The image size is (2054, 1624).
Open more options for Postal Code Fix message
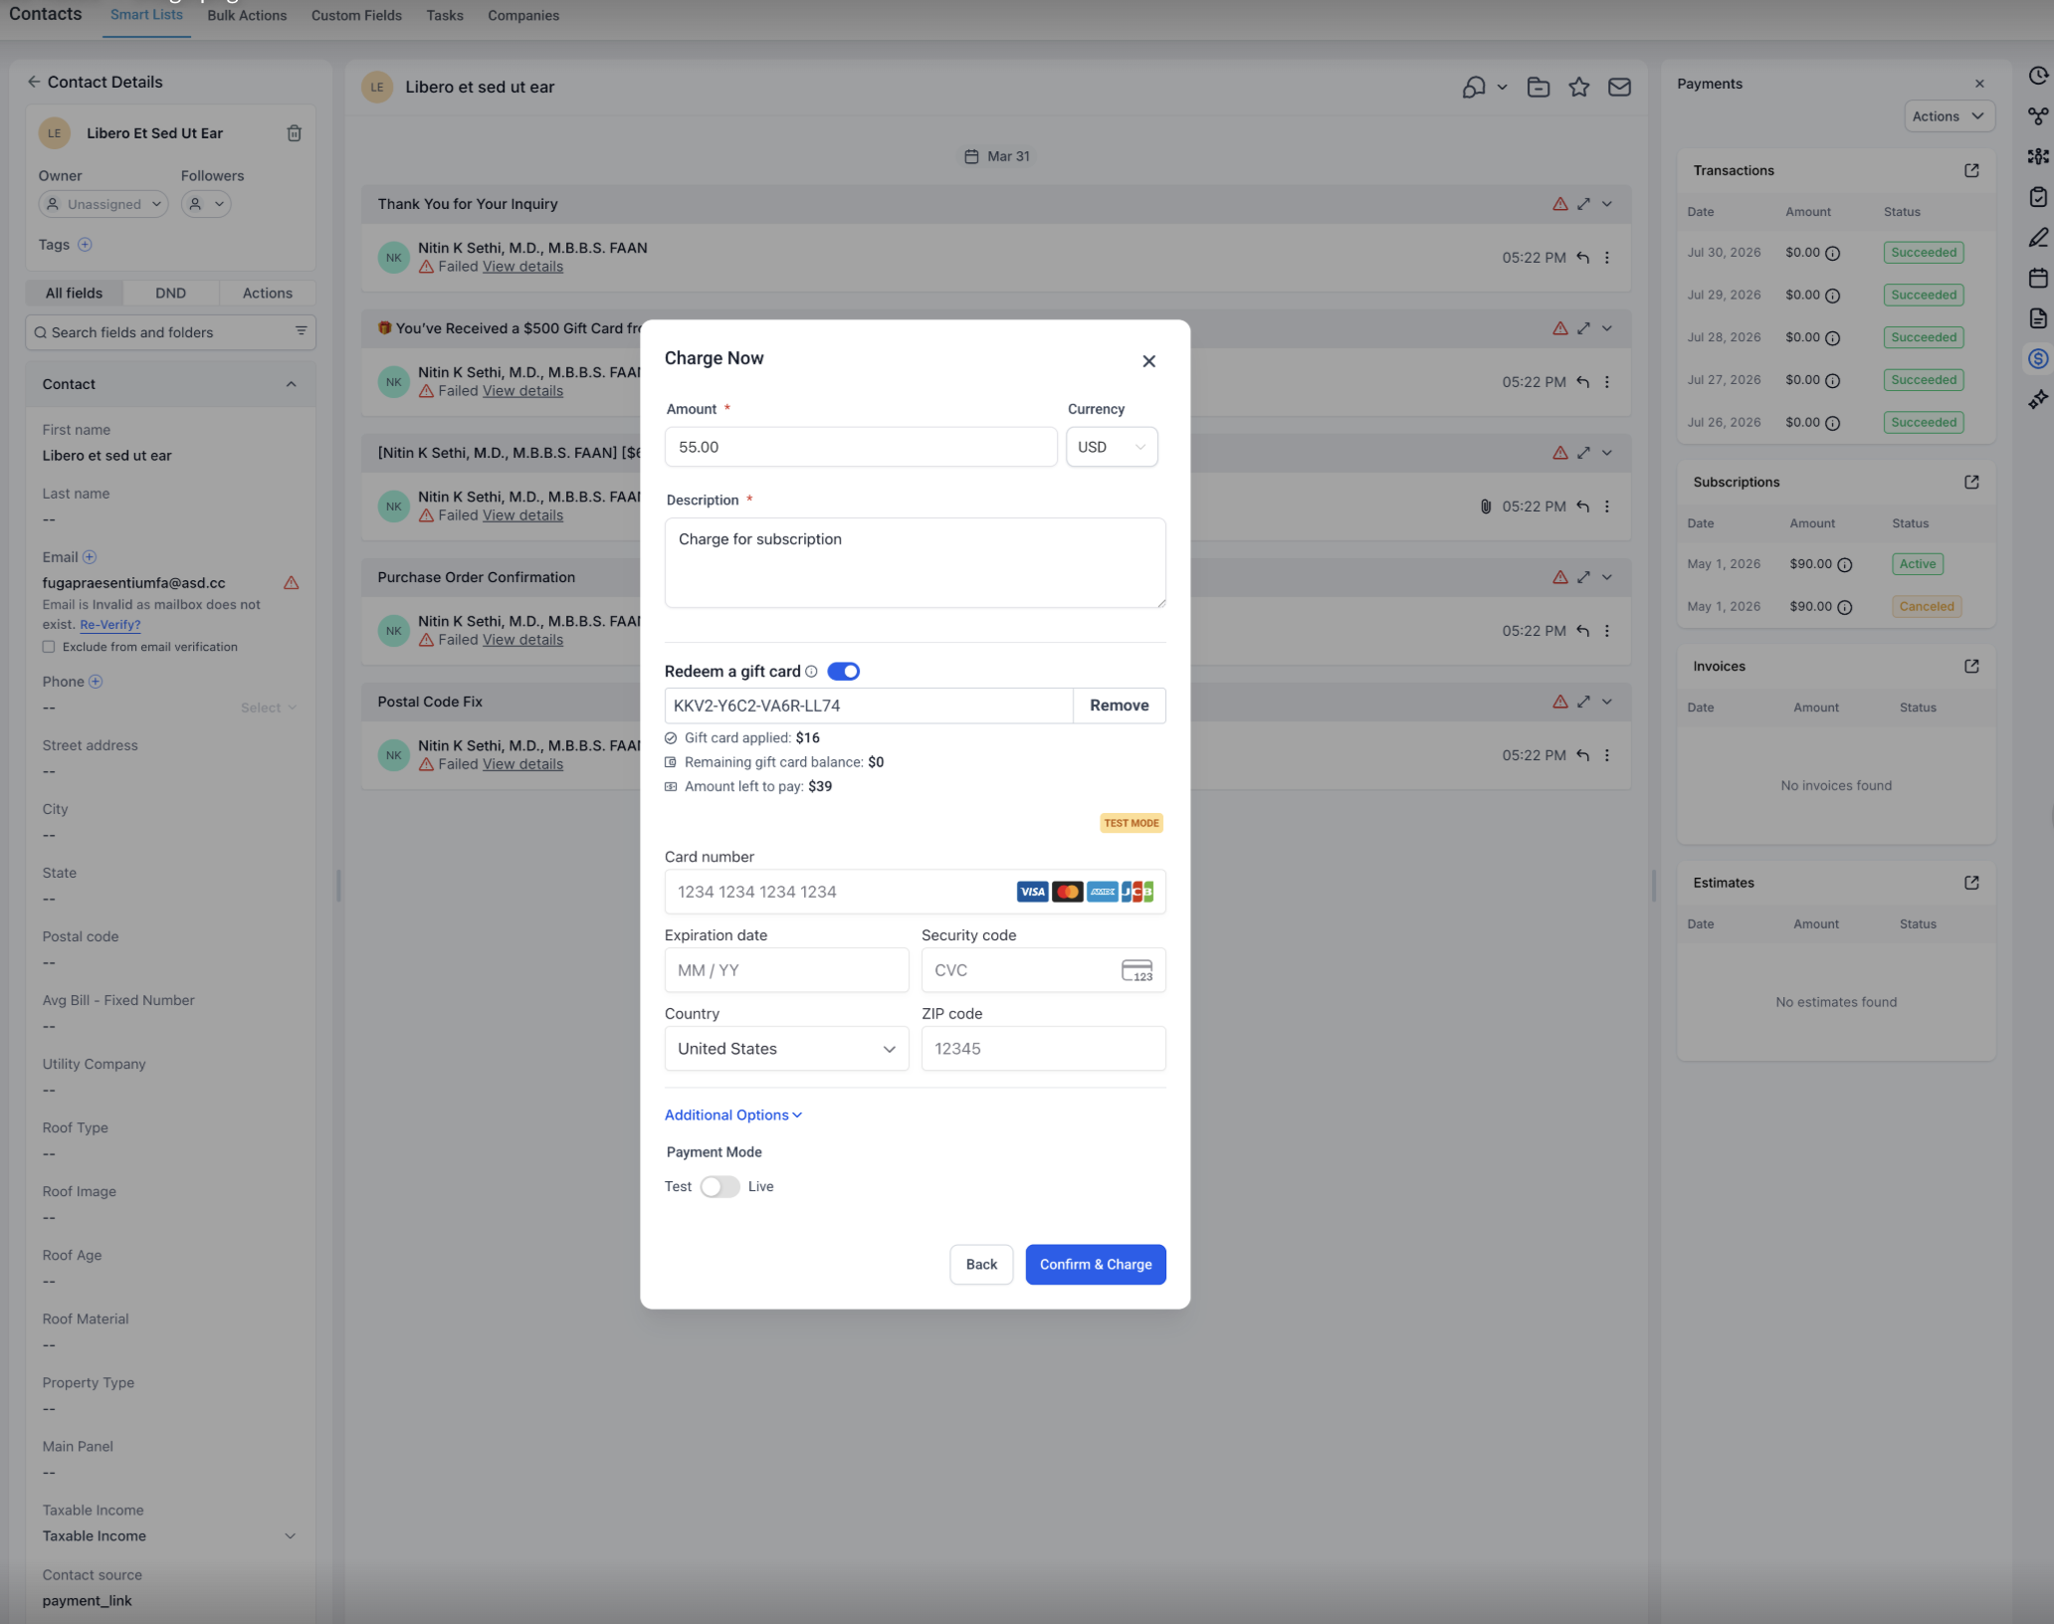pos(1607,755)
